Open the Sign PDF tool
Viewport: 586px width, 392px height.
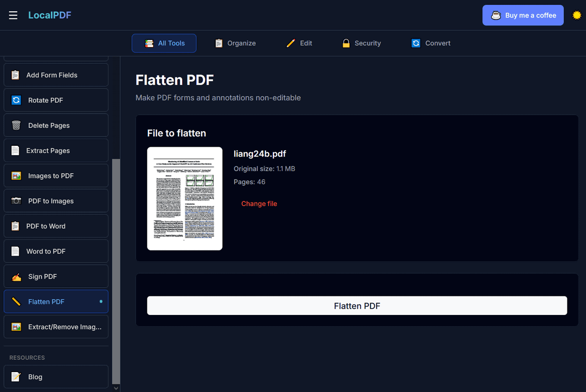click(56, 276)
